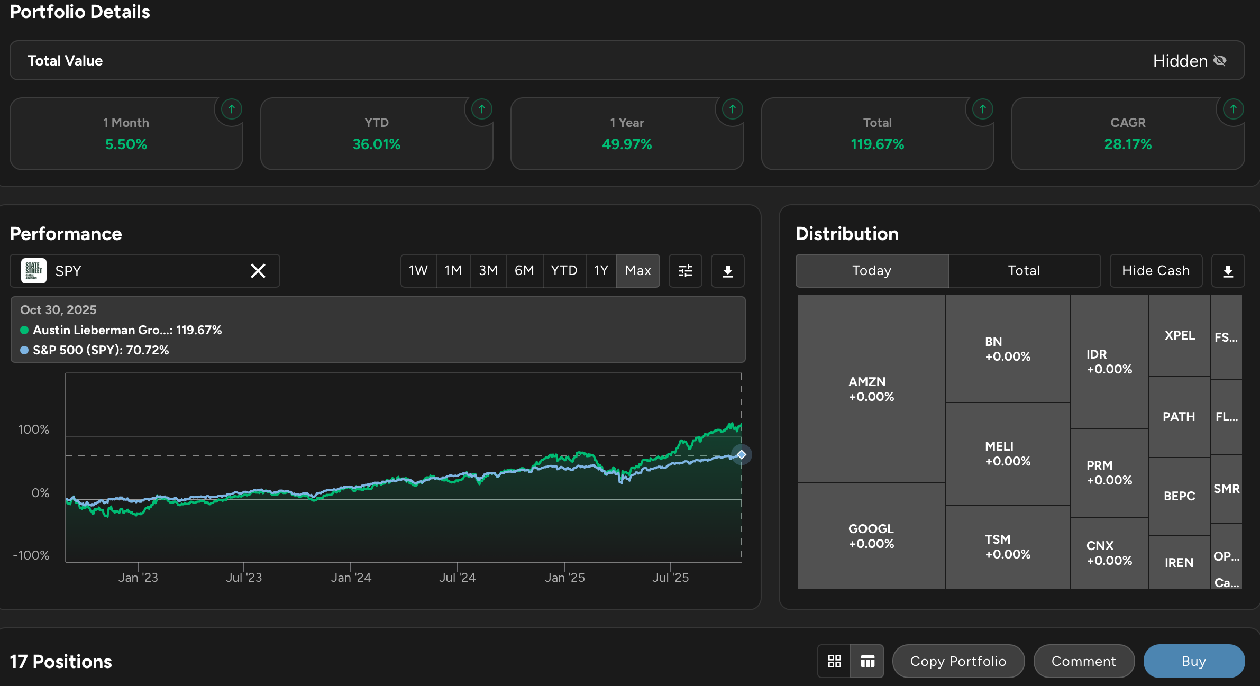Set chart range to 1W
Viewport: 1260px width, 686px height.
(x=418, y=271)
